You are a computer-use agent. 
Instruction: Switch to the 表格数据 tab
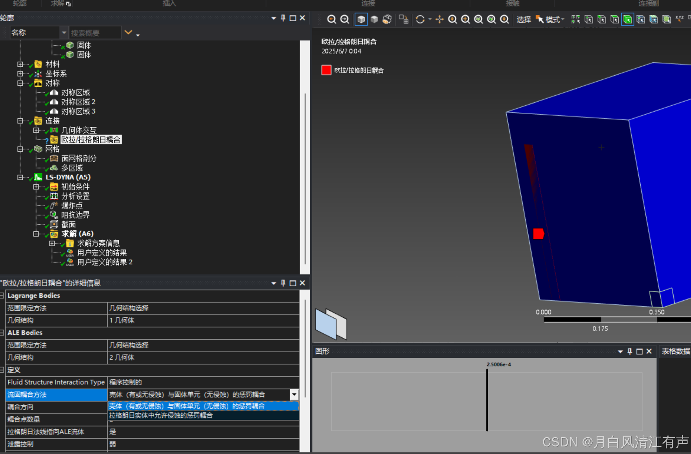click(x=675, y=351)
